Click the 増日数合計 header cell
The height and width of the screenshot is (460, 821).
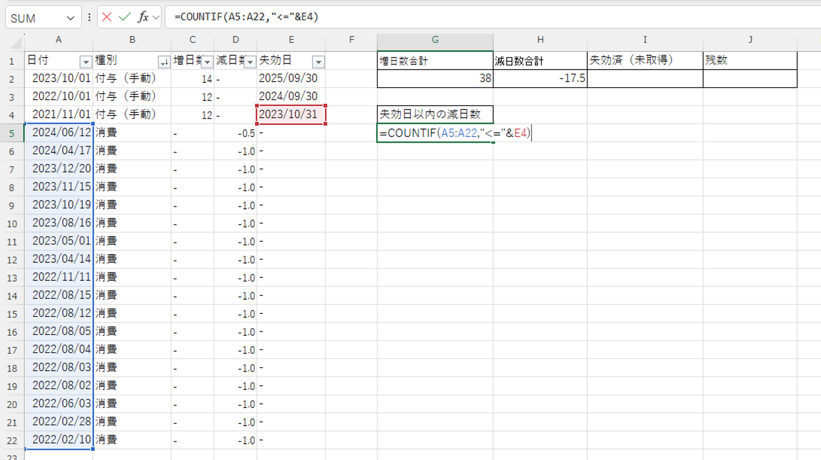(435, 60)
